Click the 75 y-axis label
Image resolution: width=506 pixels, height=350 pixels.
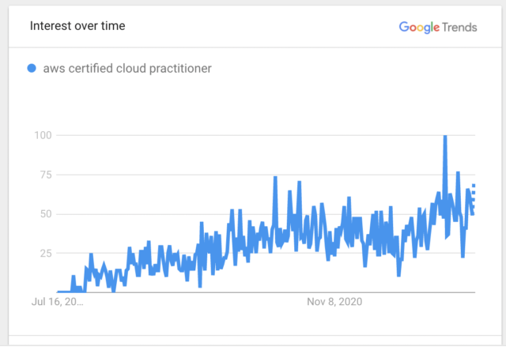coord(45,175)
